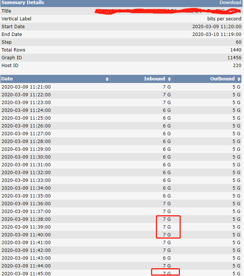Select date cell 2020-03-09 11:44:00
Screen dimensions: 244x276
click(26, 266)
